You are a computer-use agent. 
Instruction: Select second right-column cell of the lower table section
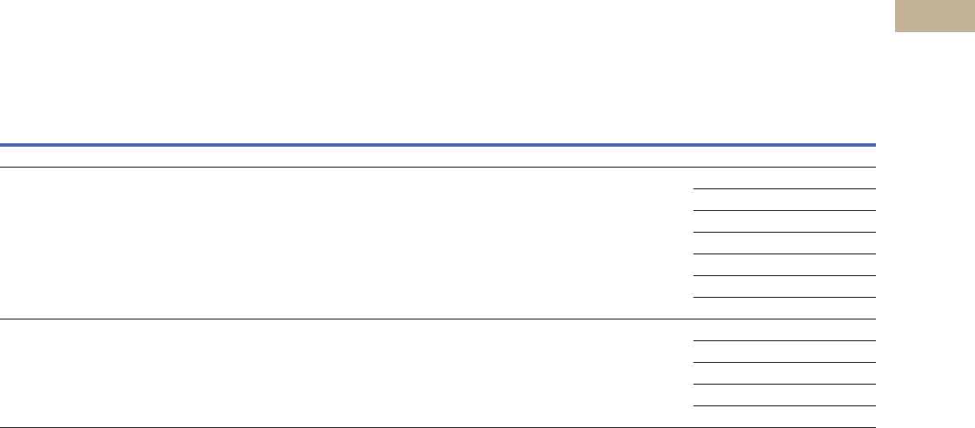click(x=785, y=352)
